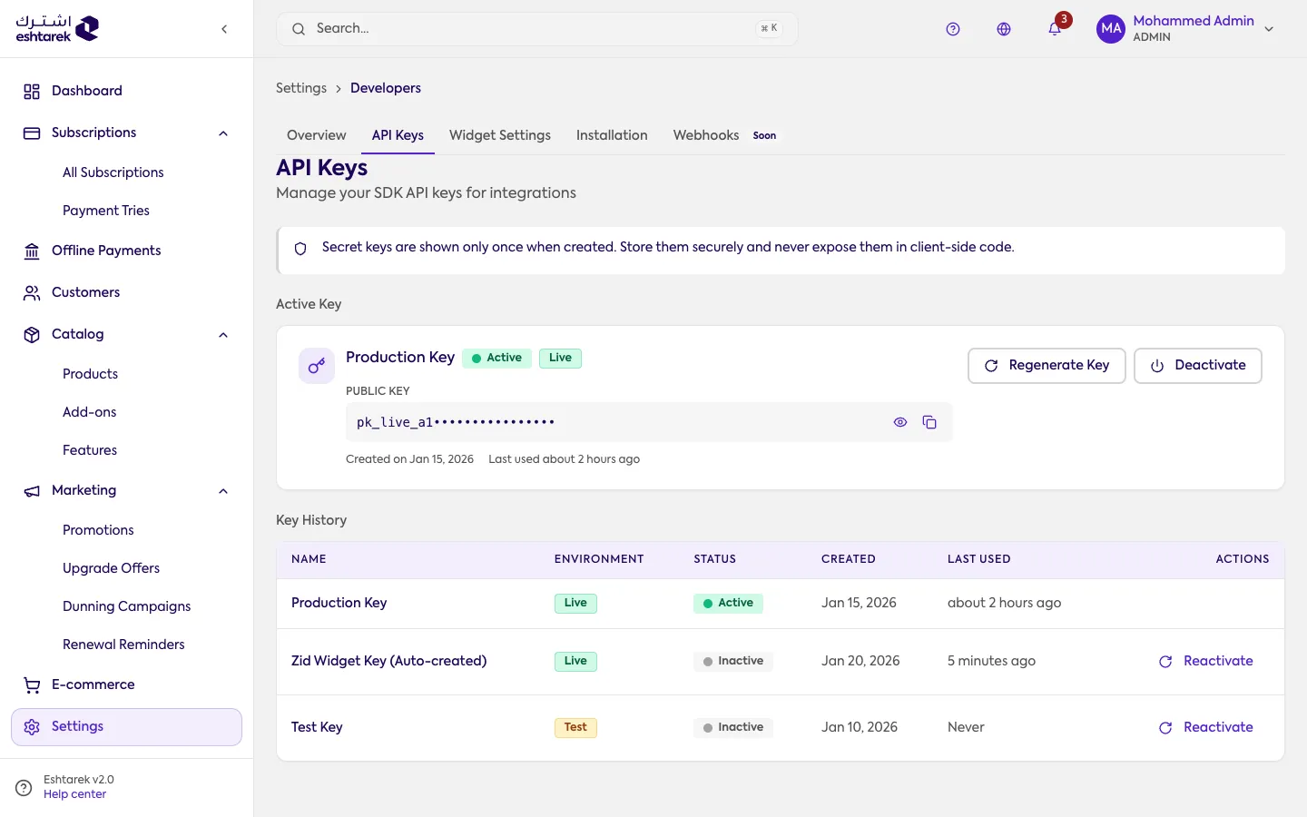This screenshot has width=1307, height=817.
Task: Reveal the public key with eye icon
Action: [900, 422]
